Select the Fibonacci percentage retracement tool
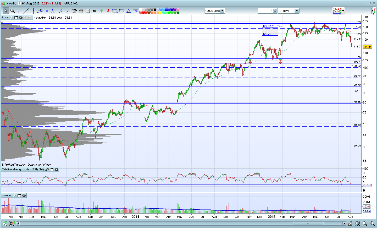Screen dimensions: 377x228 pos(135,11)
